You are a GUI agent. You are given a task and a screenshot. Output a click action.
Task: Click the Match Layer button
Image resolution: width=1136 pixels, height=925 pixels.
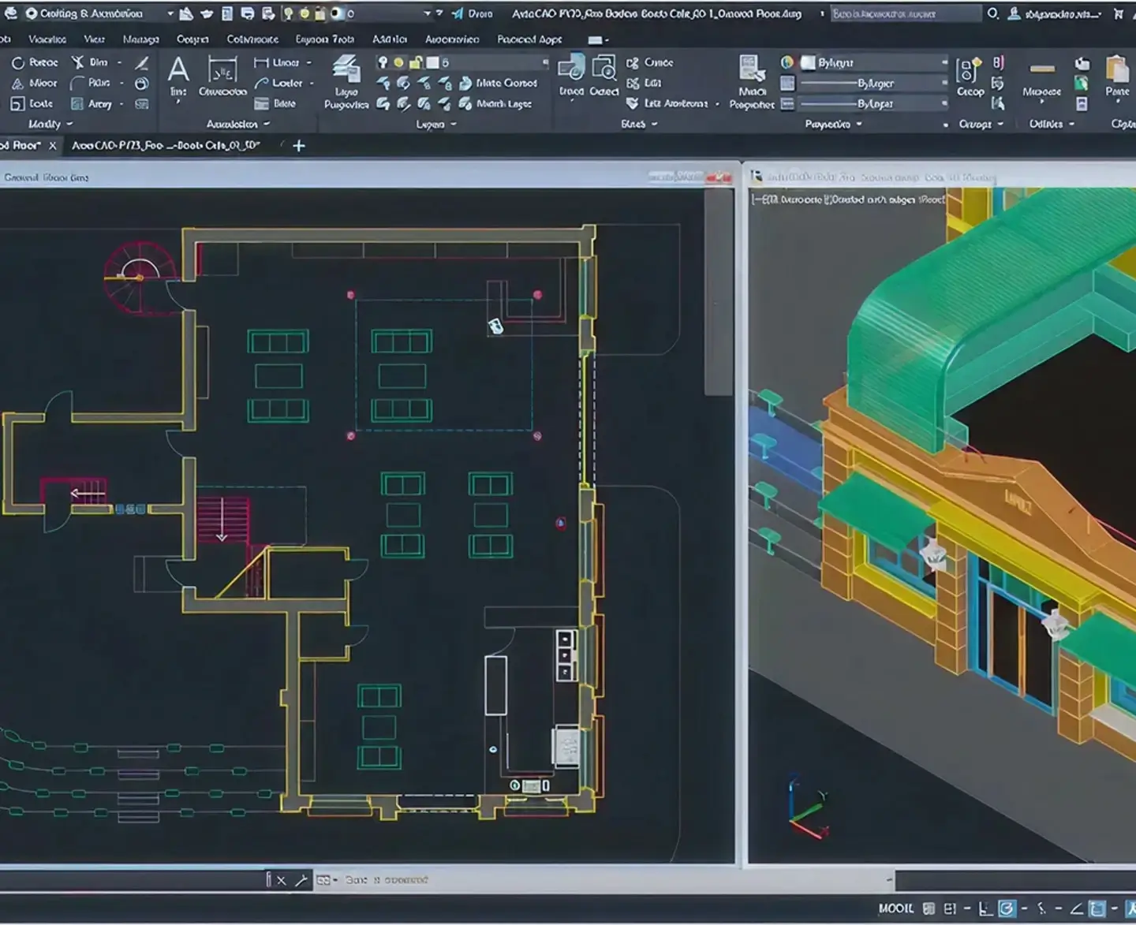tap(496, 103)
